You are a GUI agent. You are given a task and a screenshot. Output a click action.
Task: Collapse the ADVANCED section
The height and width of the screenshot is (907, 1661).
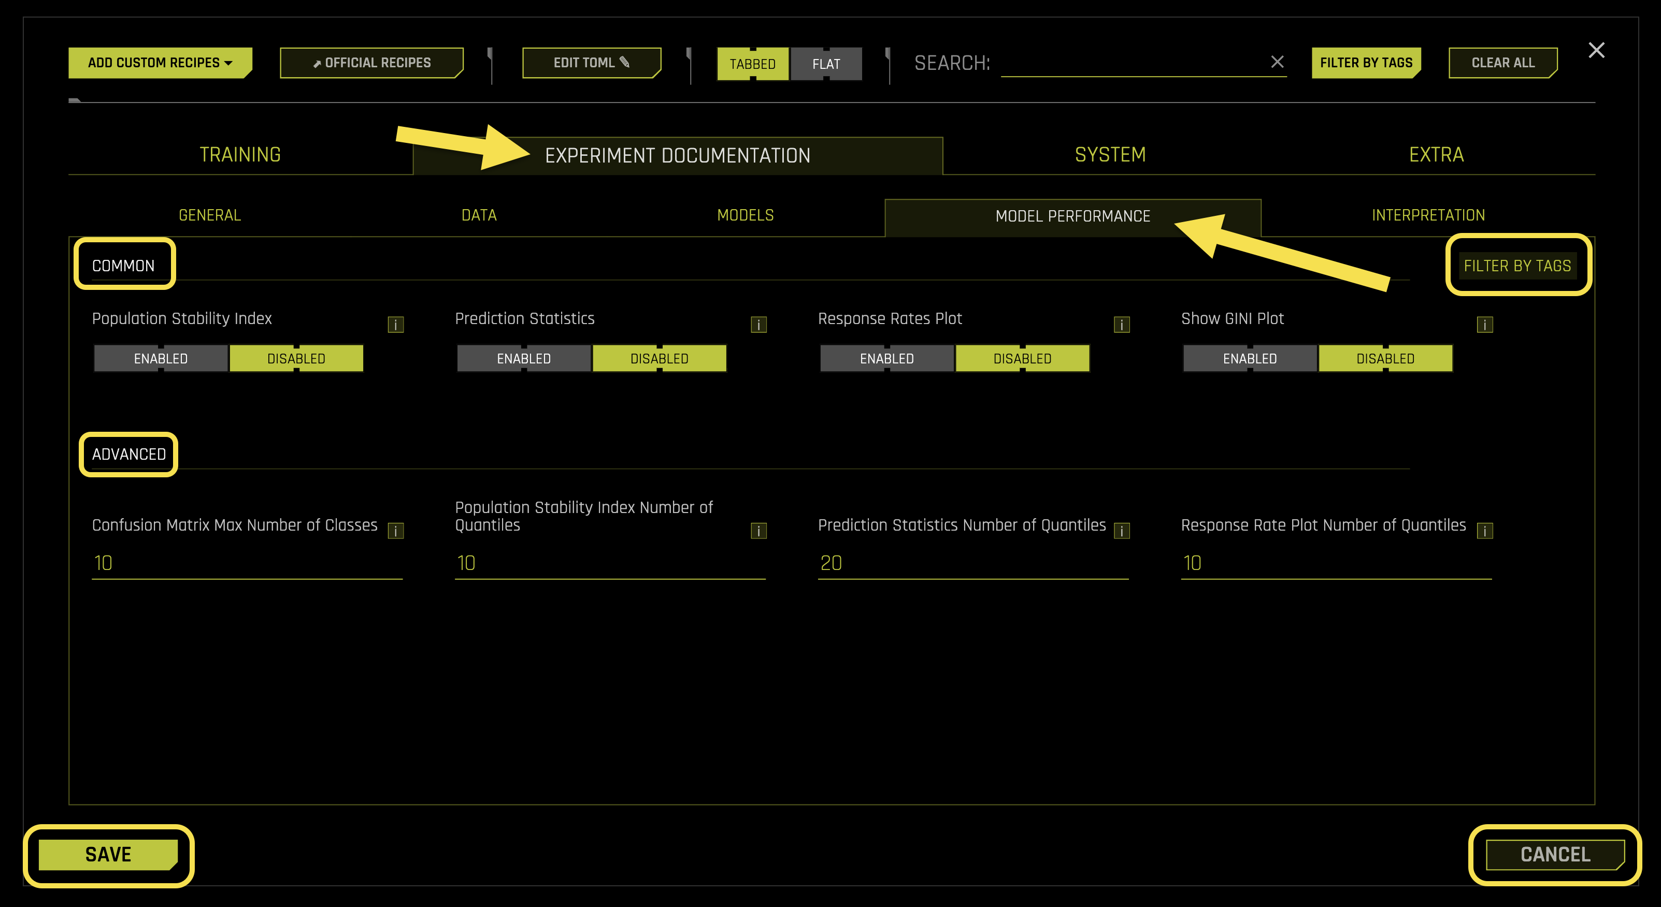click(127, 454)
